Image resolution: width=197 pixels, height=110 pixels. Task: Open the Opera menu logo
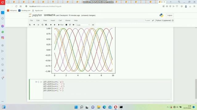(x=2, y=2)
